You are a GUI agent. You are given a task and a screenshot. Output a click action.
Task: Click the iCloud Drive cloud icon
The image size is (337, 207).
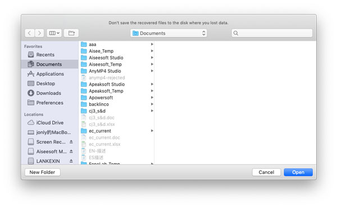31,123
